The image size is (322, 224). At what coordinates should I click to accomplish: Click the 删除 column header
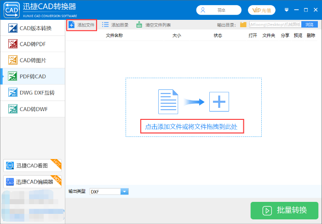pyautogui.click(x=311, y=35)
